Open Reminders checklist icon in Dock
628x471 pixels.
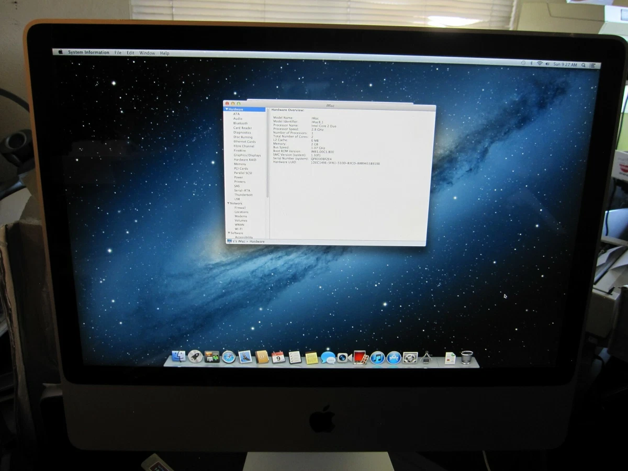(295, 357)
